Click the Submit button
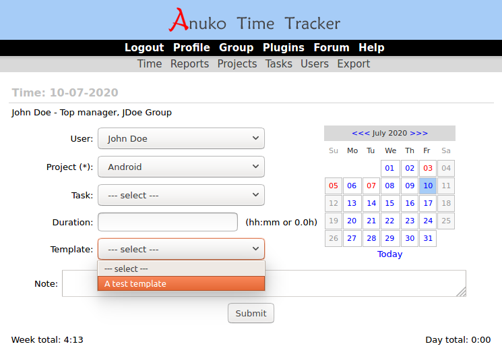 tap(251, 313)
